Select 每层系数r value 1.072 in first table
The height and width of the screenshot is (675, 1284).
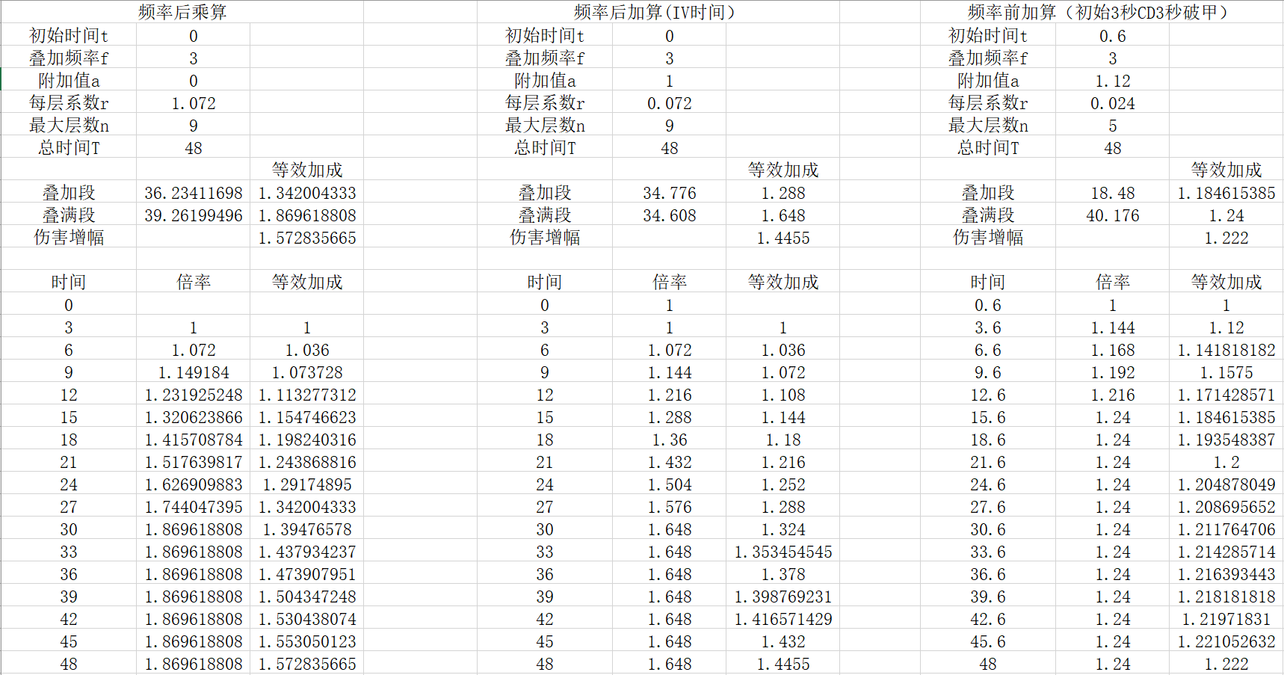tap(194, 103)
